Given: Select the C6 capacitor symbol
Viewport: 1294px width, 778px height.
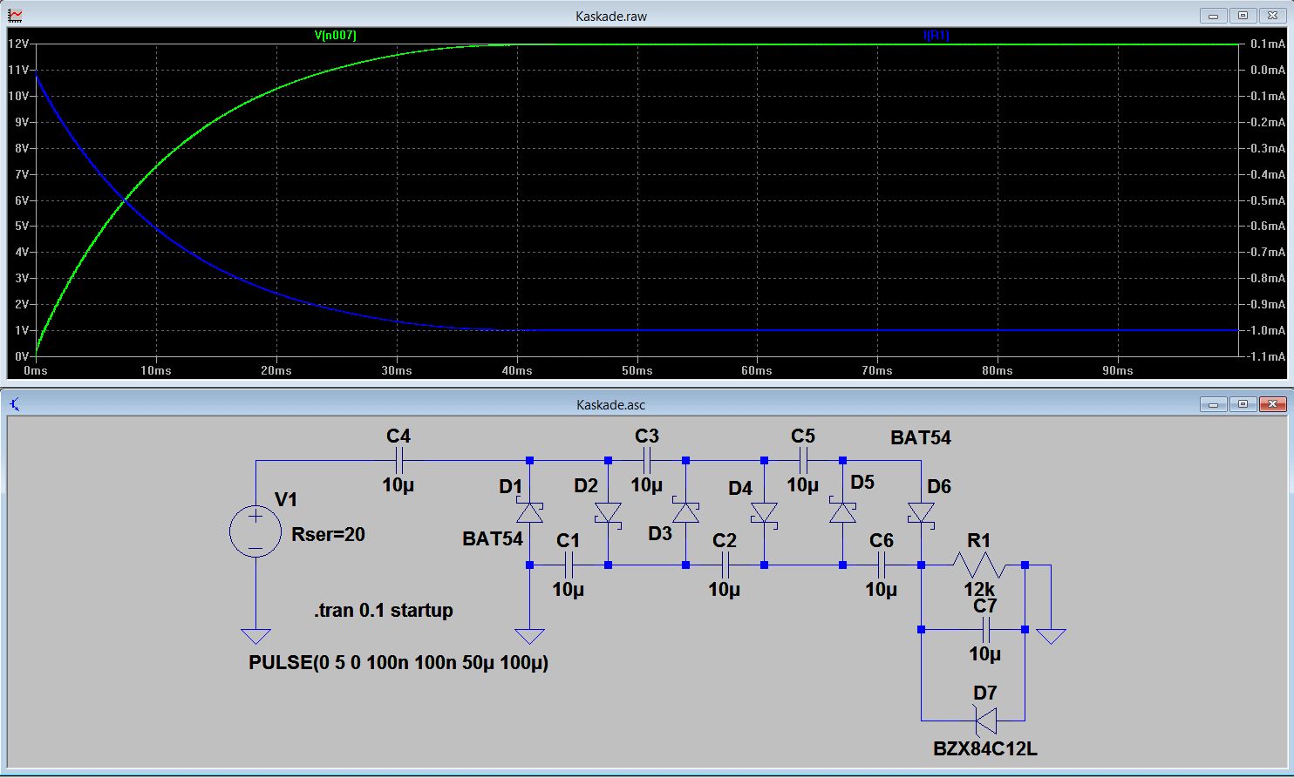Looking at the screenshot, I should 882,565.
